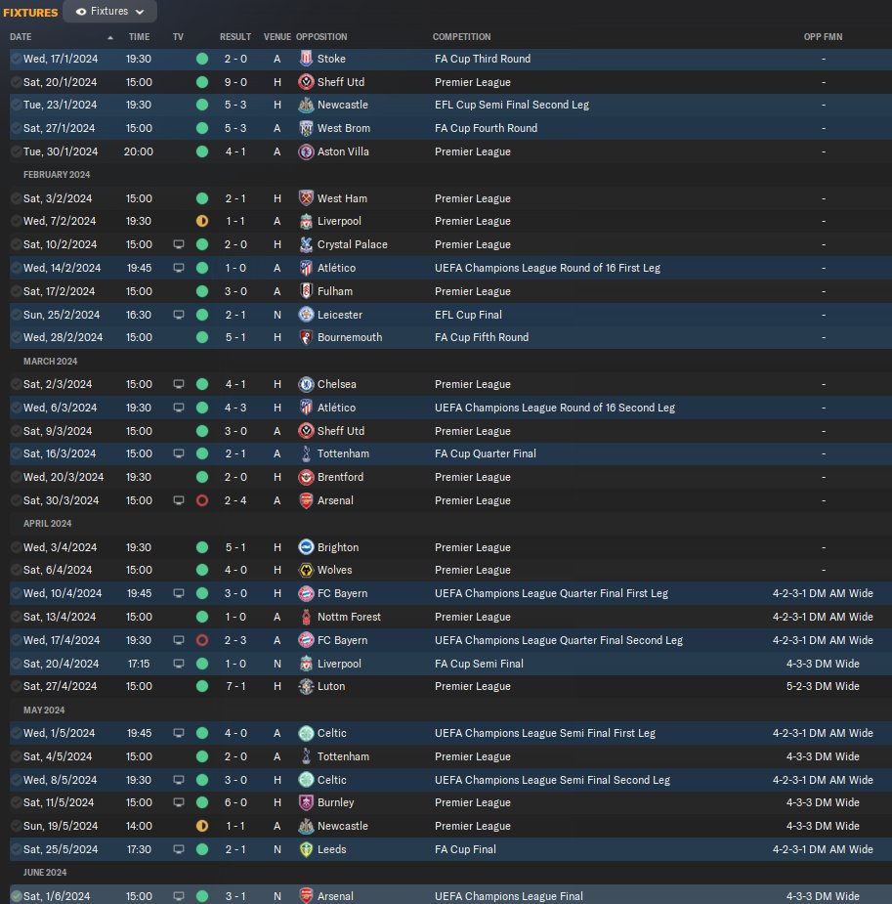Image resolution: width=892 pixels, height=904 pixels.
Task: Click TV icon on EFL Cup Final row
Action: click(x=179, y=315)
